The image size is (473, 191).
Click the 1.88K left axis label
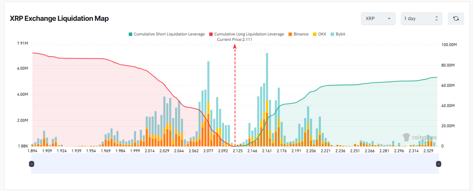tap(23, 146)
